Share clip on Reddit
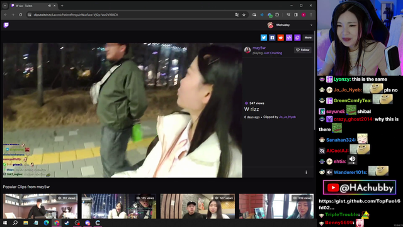 (x=281, y=38)
